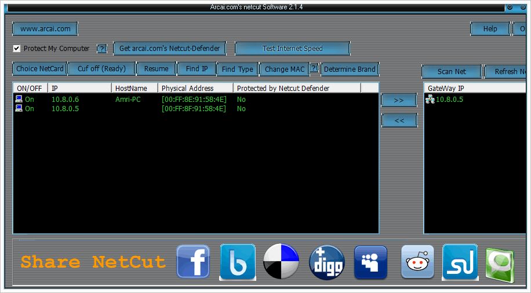Click the Physical Address column header
Viewport: 531px width, 293px height.
tap(196, 88)
